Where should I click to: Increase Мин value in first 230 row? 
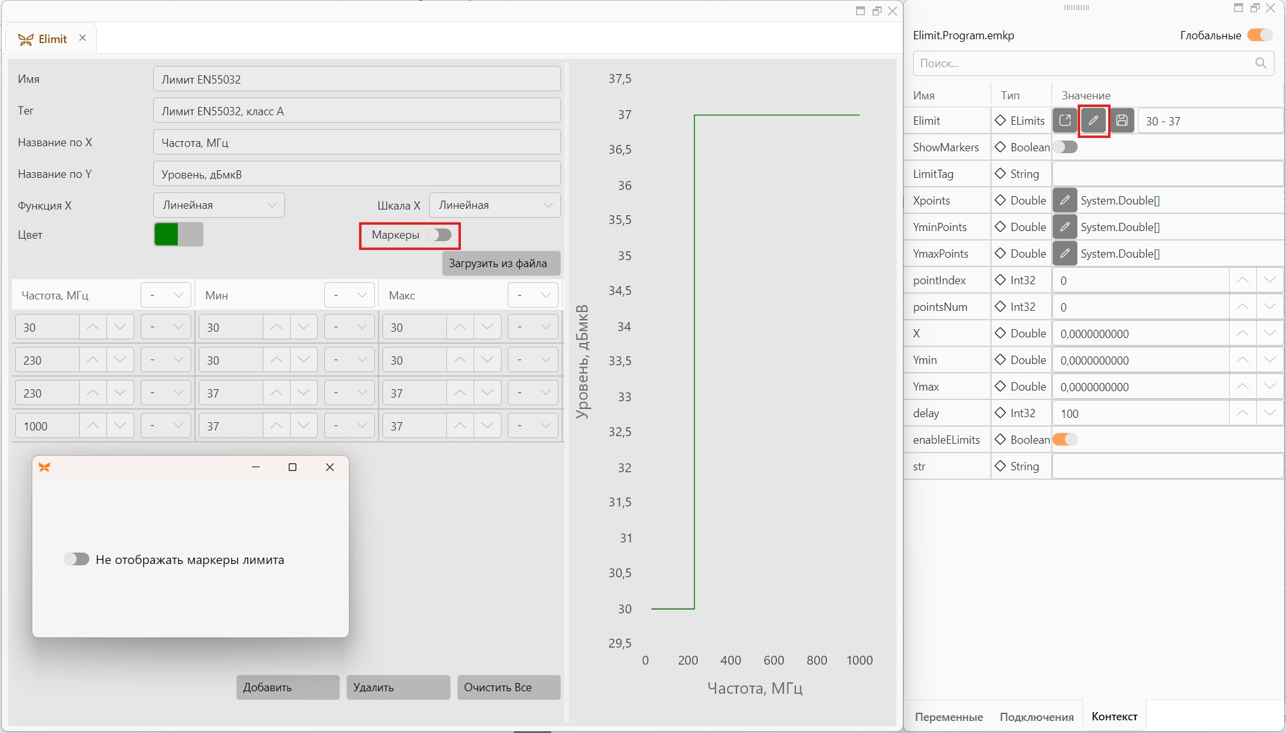pyautogui.click(x=276, y=360)
